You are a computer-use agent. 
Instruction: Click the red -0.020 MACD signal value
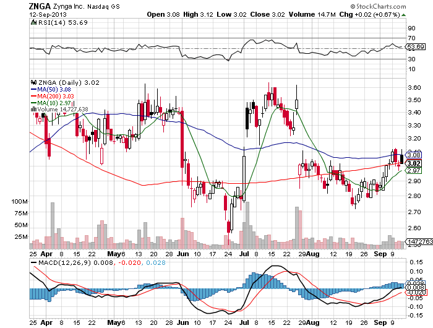[x=129, y=262]
